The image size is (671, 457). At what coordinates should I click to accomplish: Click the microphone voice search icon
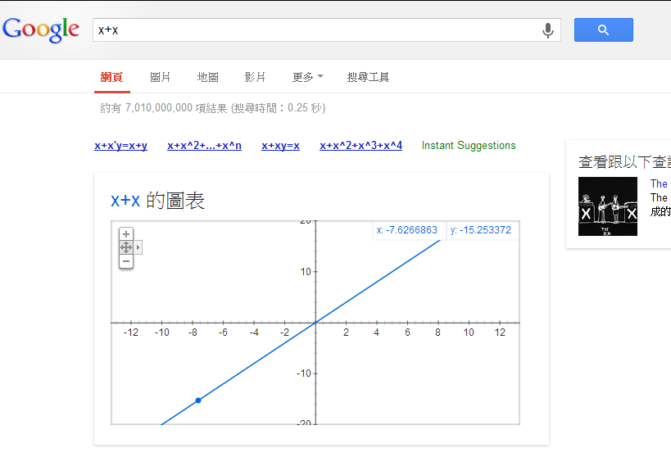[548, 30]
